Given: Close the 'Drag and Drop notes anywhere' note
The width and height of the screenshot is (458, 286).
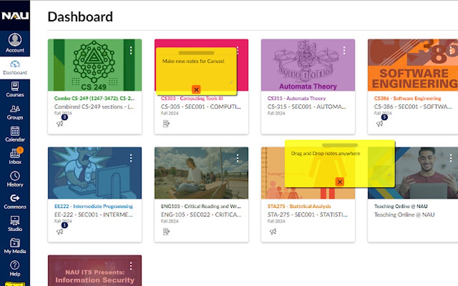Looking at the screenshot, I should 340,182.
